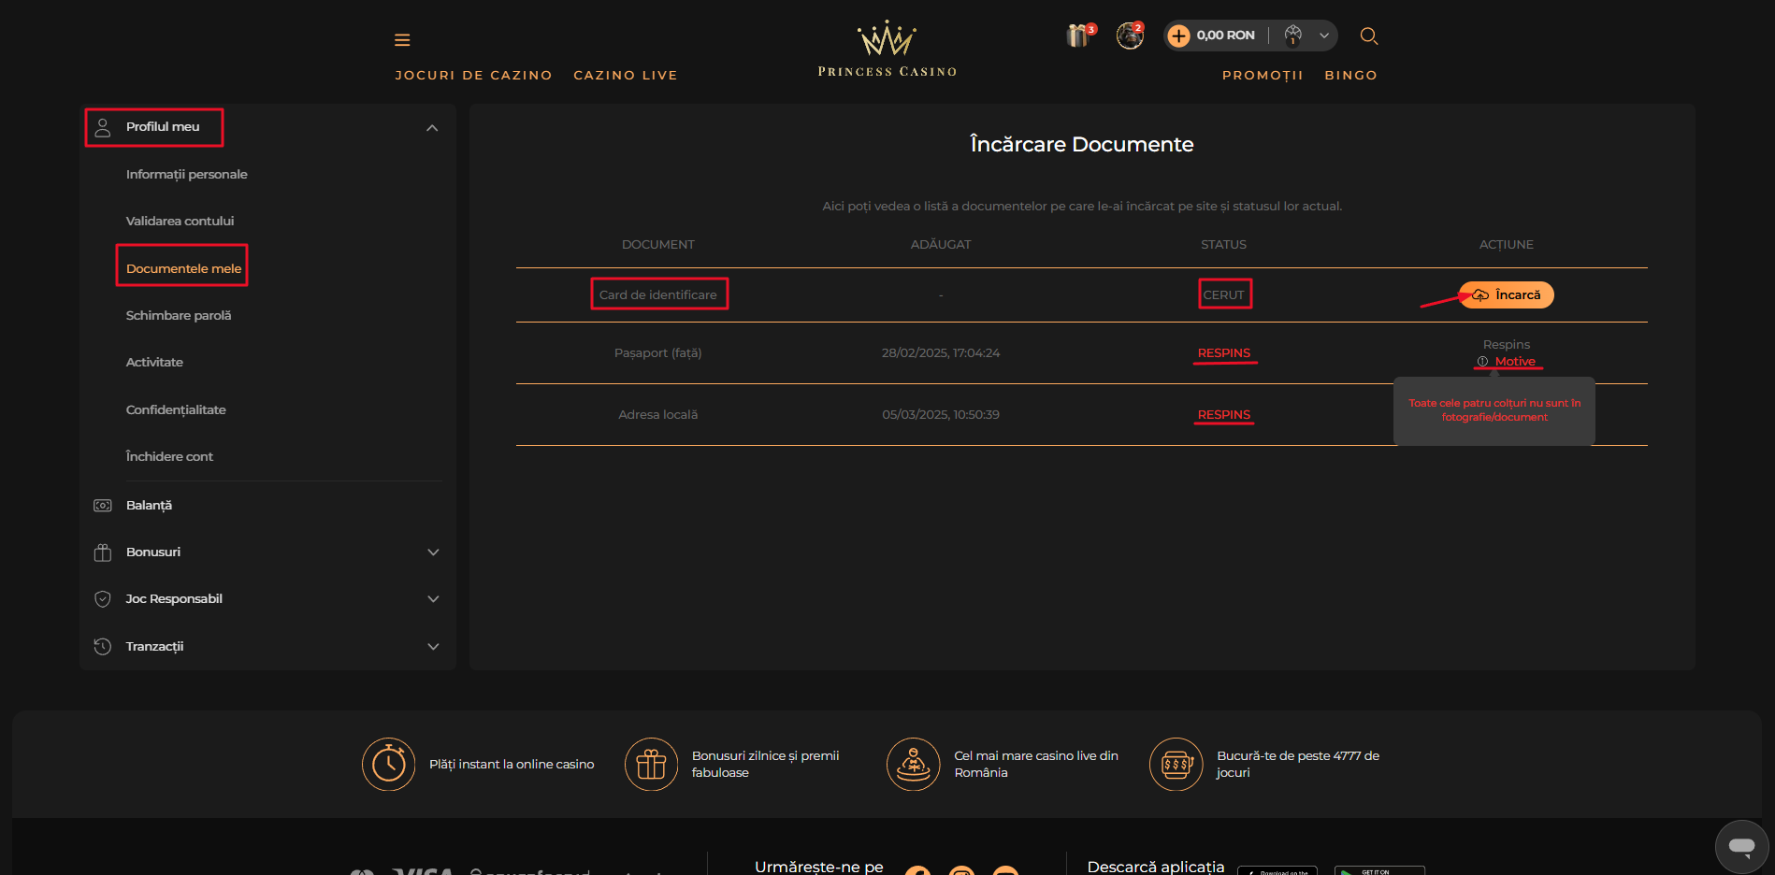Click the Adresa locală document cell

658,415
